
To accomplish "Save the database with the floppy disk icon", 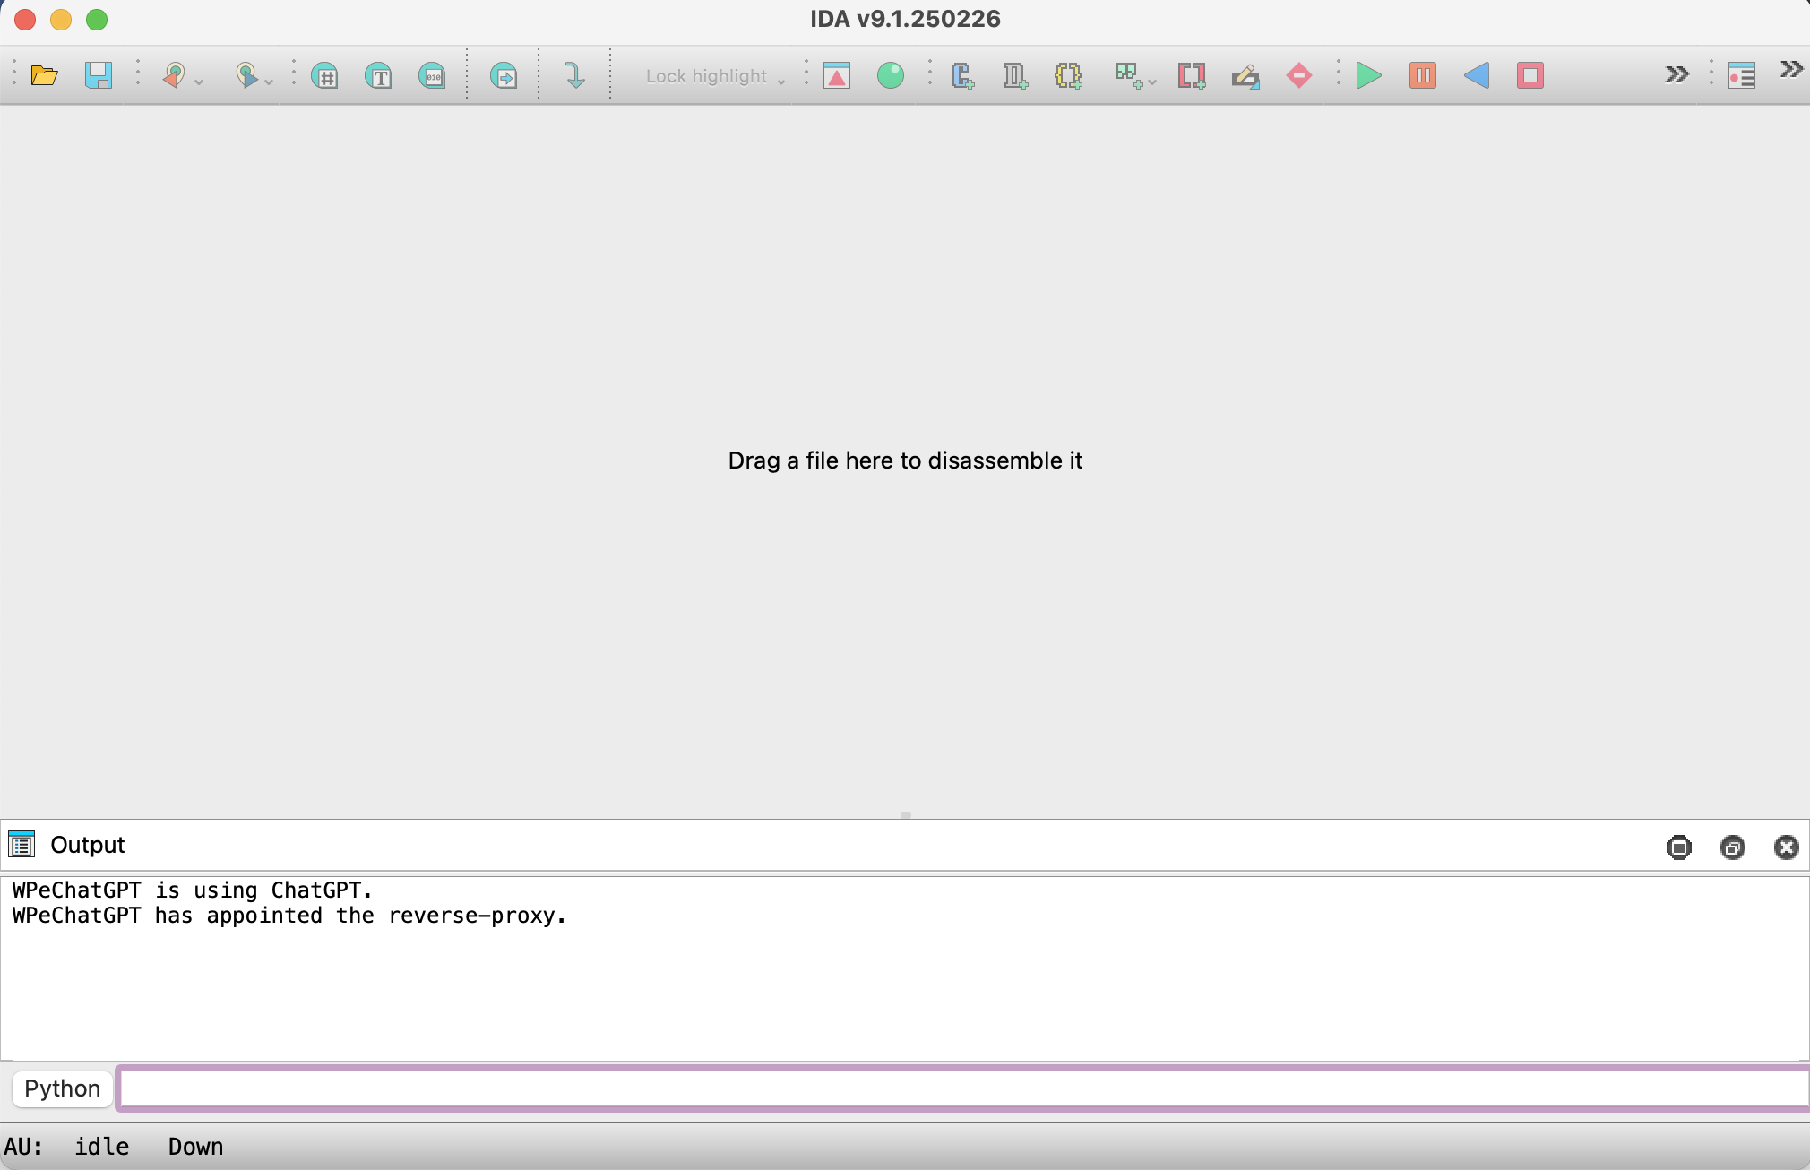I will (x=98, y=75).
